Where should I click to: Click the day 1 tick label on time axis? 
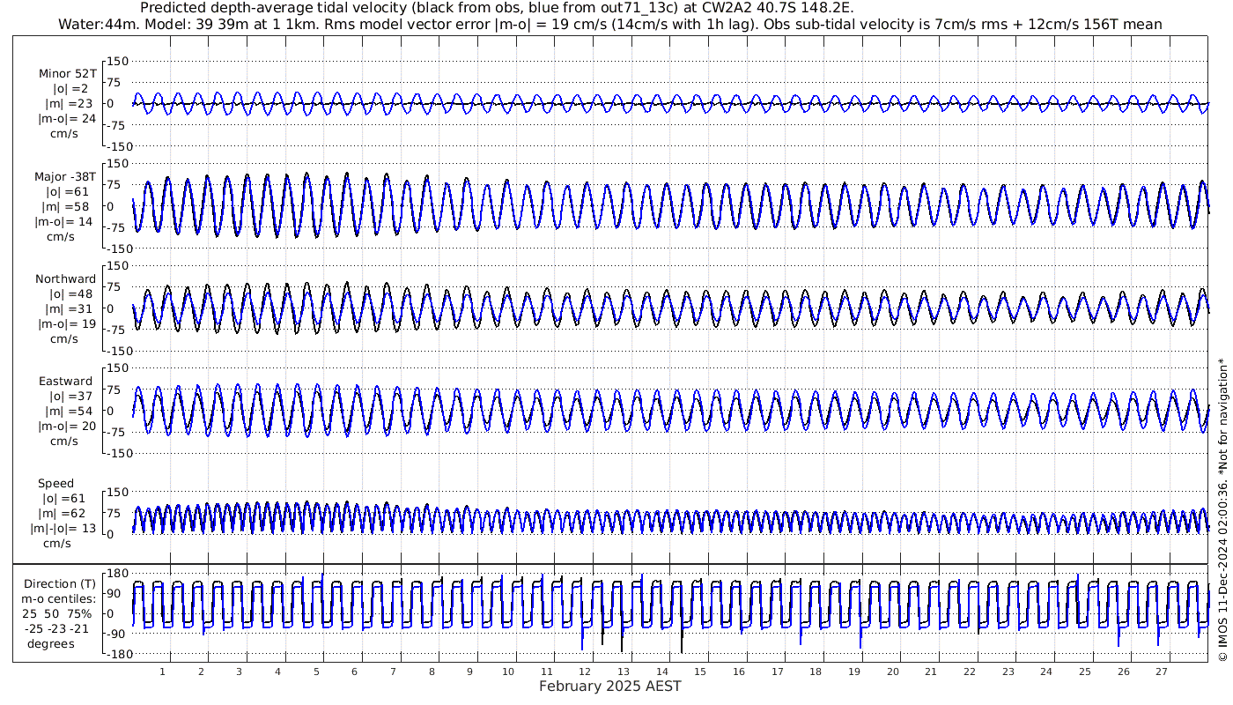pos(163,672)
